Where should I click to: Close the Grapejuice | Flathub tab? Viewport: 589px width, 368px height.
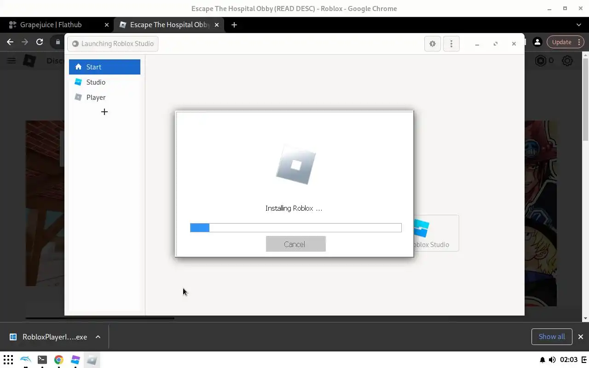107,25
